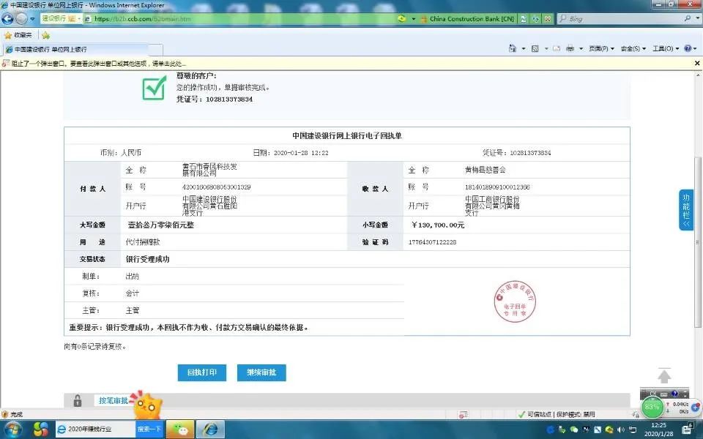Click the gray back-to-top arrow icon
This screenshot has height=439, width=703.
click(x=664, y=376)
